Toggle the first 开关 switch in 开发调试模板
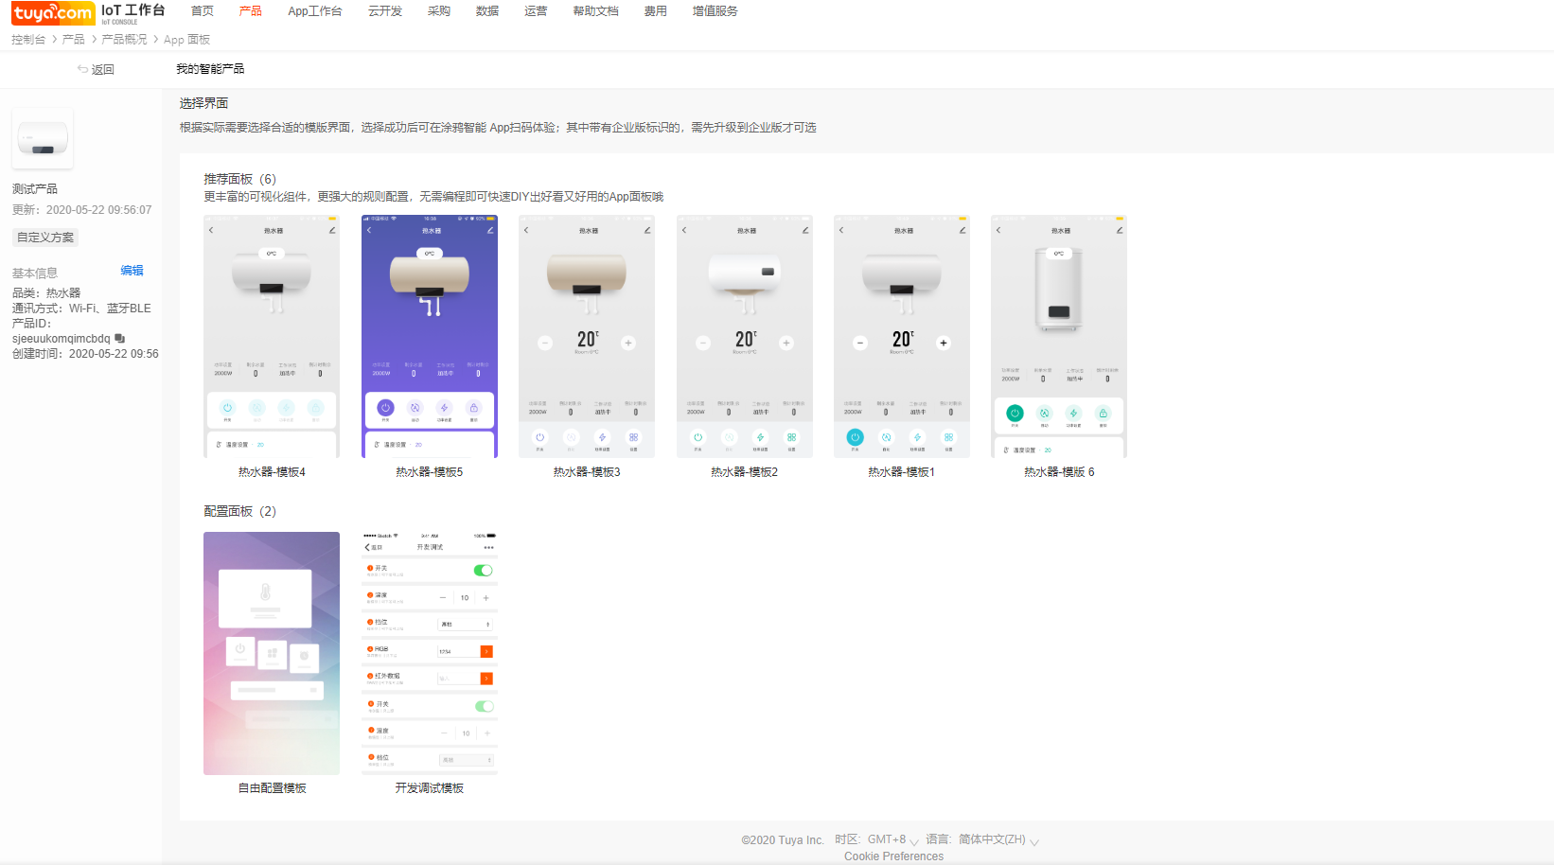This screenshot has height=865, width=1554. click(483, 571)
